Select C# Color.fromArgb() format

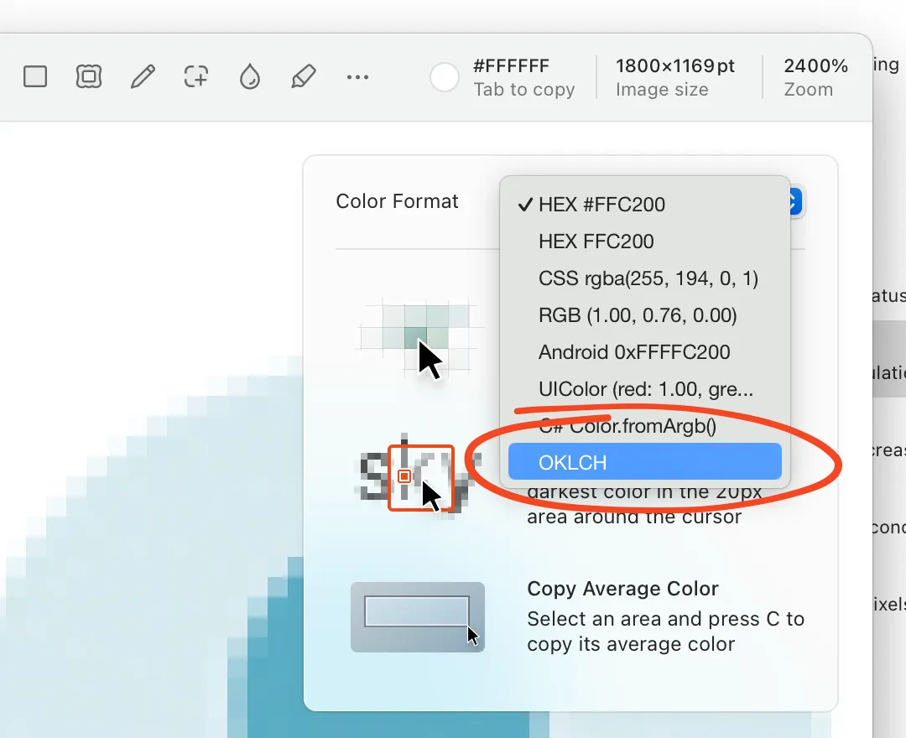(x=645, y=426)
